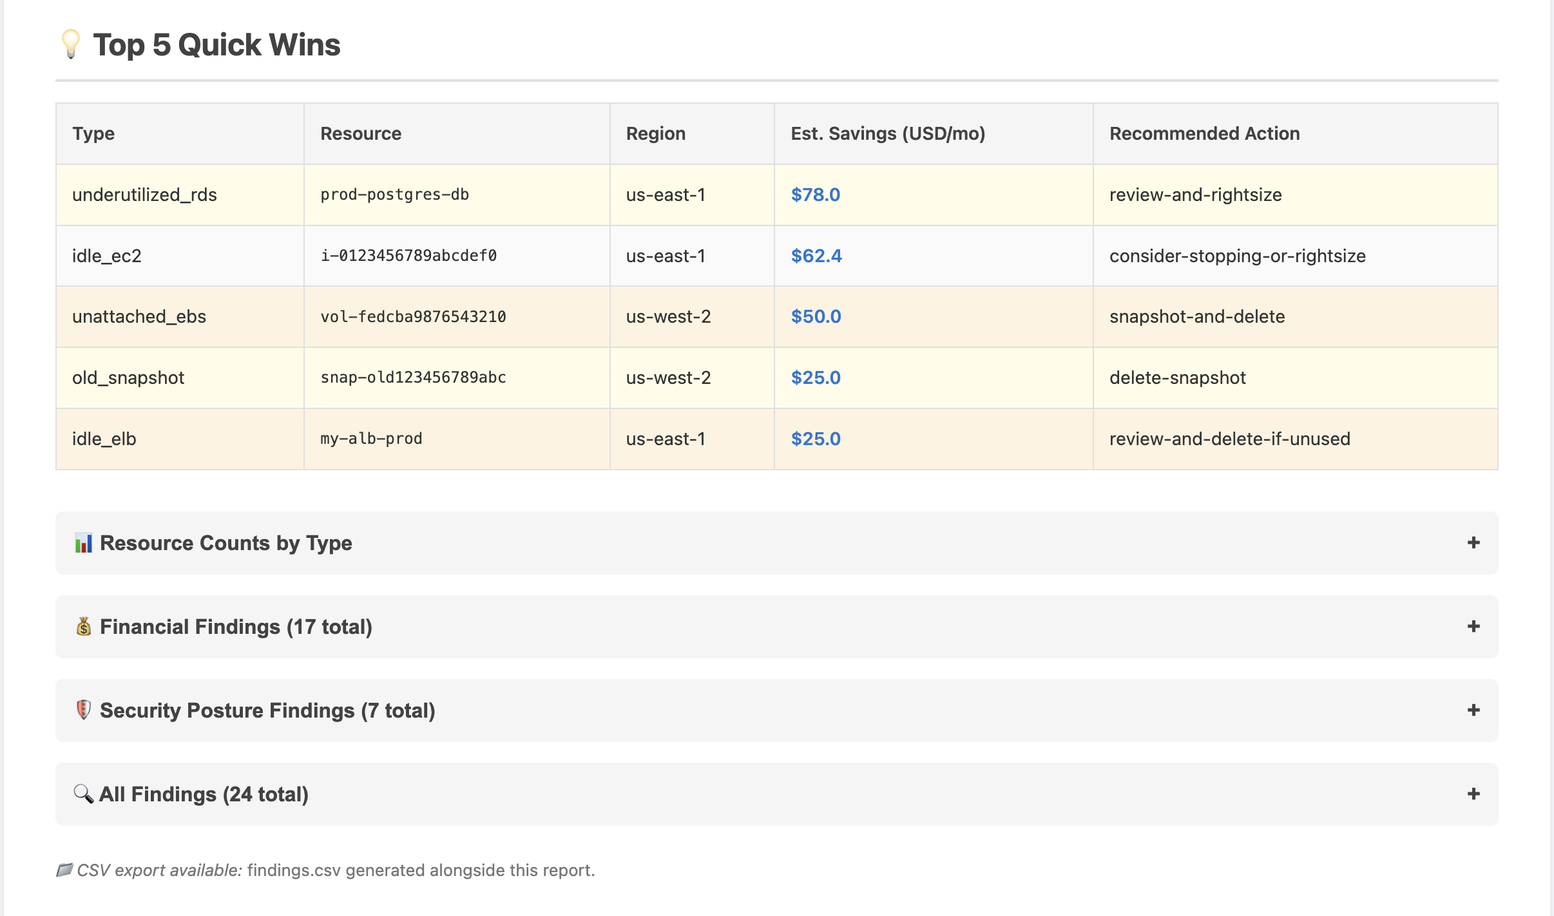Open the $50.0 savings link for unattached EBS volume
This screenshot has width=1554, height=916.
click(x=816, y=316)
